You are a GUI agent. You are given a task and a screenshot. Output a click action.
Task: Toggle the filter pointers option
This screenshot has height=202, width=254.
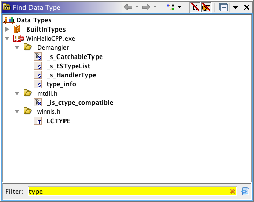coord(206,7)
